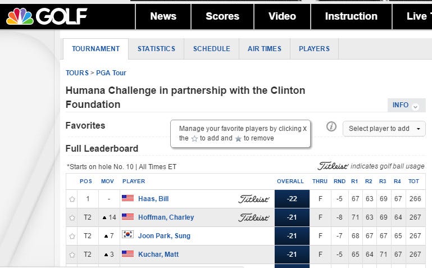This screenshot has height=268, width=432.
Task: Click Titleist logo in Bill Haas row
Action: (x=254, y=199)
